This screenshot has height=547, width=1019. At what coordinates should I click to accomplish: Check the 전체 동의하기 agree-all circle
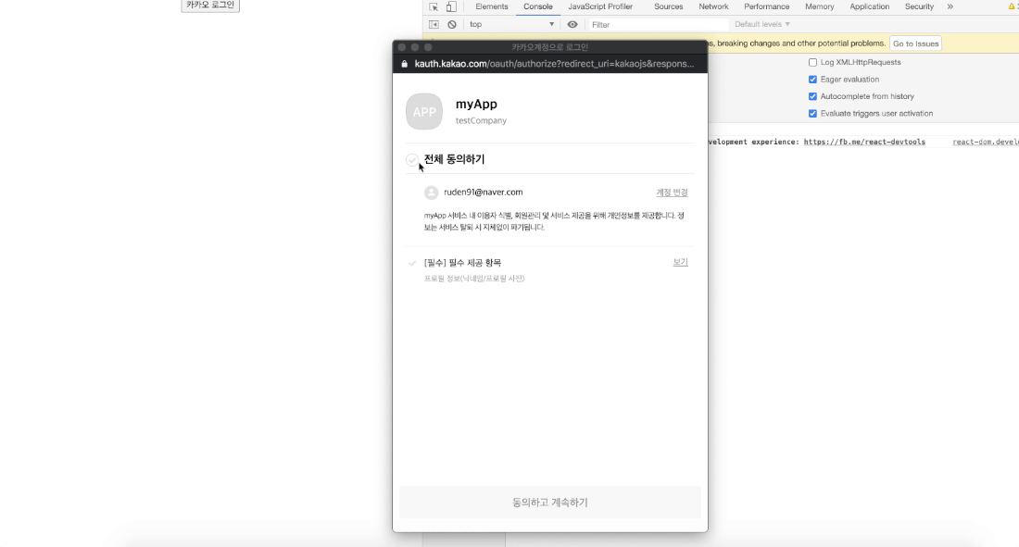click(412, 160)
